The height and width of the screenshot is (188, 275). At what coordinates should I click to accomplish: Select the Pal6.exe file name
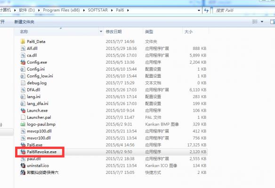click(x=34, y=145)
